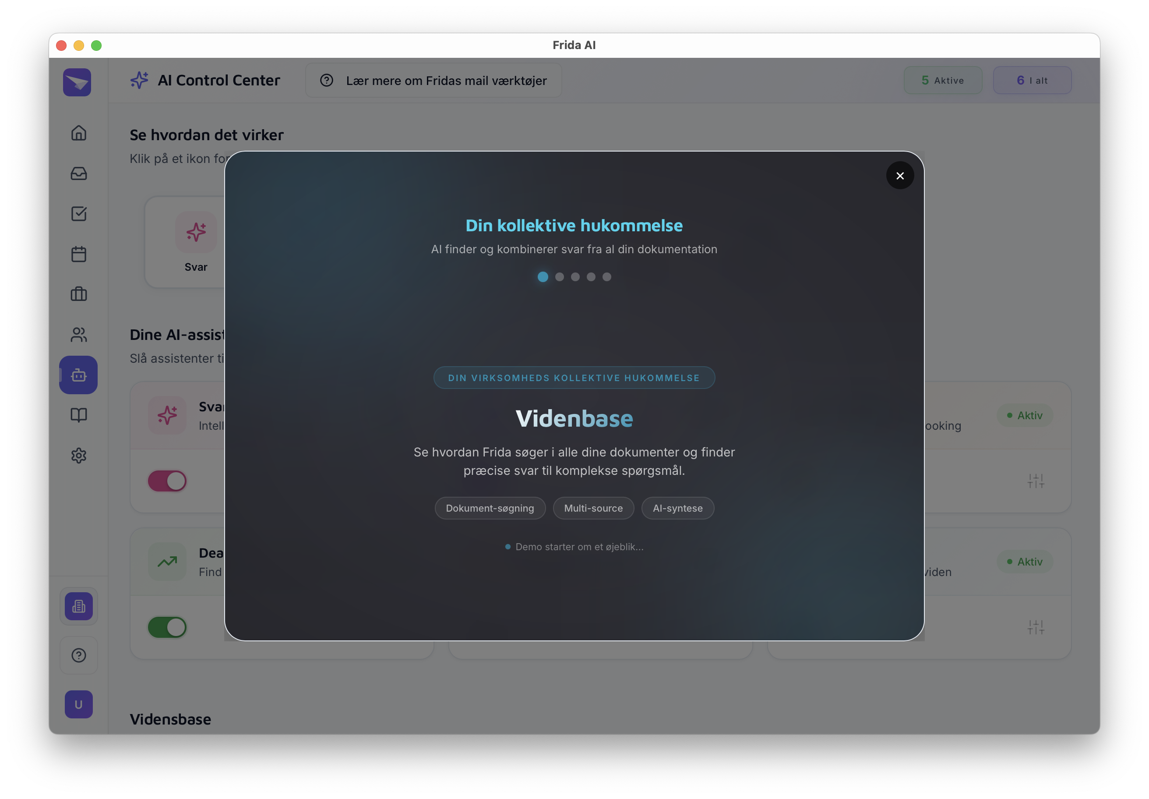Screen dimensions: 1149x799
Task: Jump to fifth demo slide dot
Action: coord(606,277)
